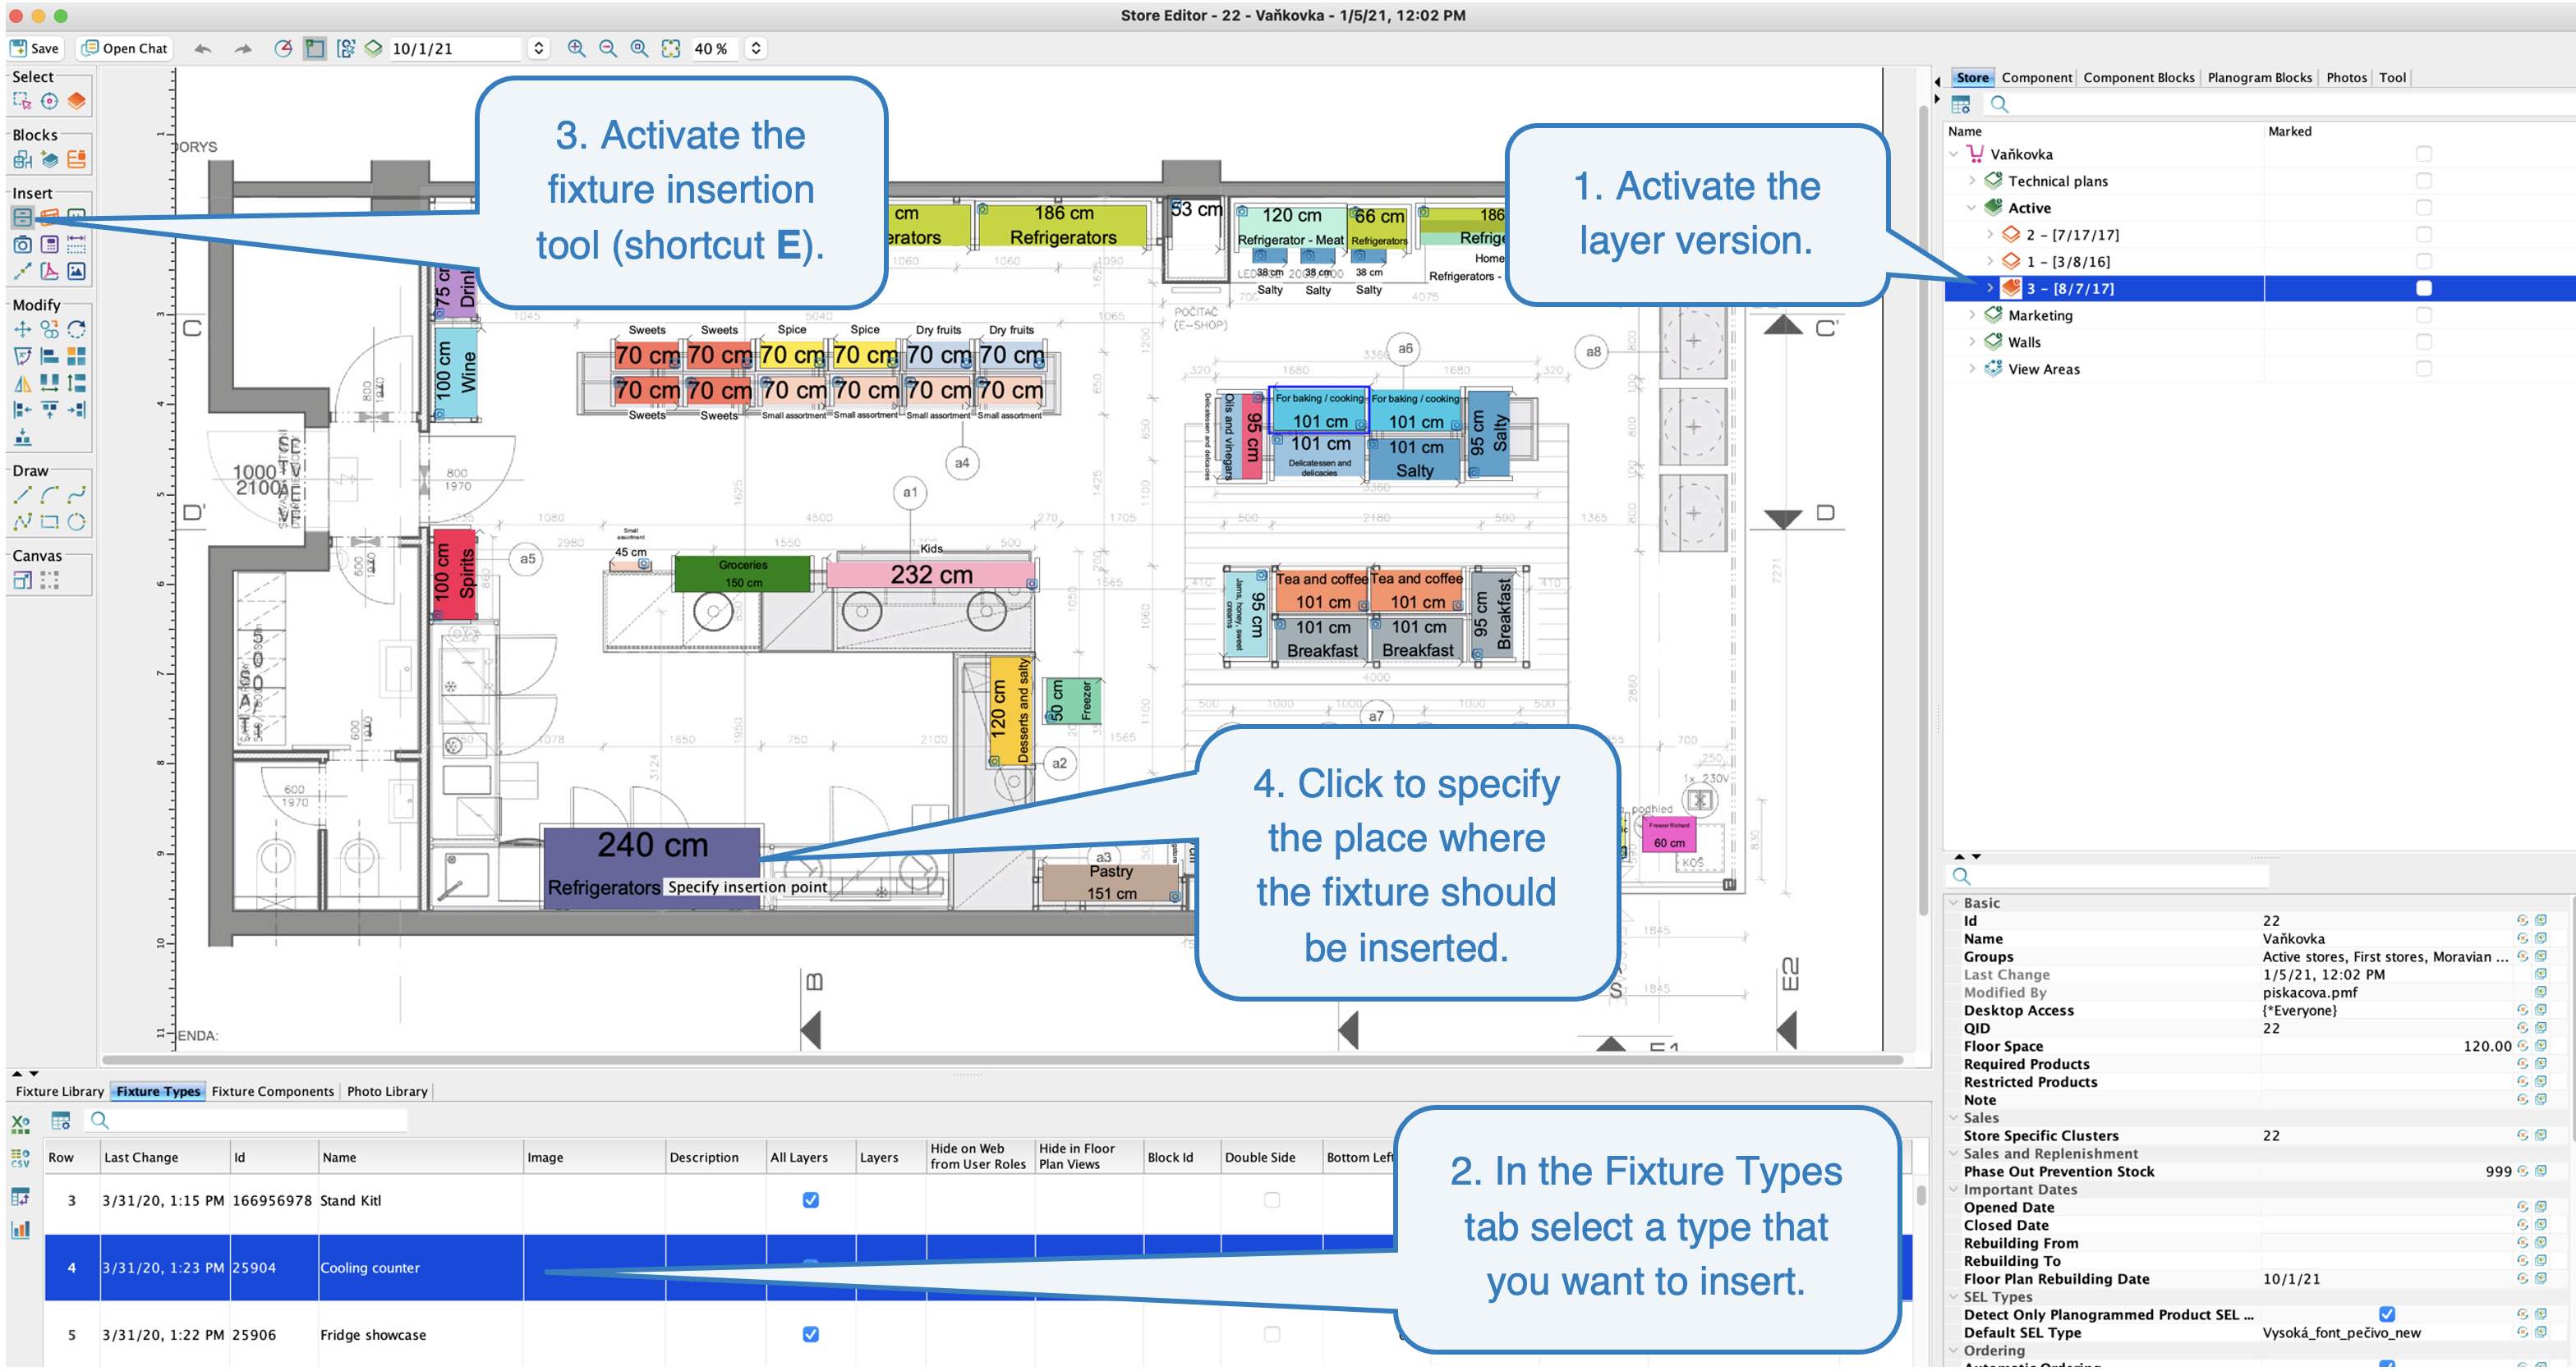Toggle Marked checkbox for Walls layer
This screenshot has width=2576, height=1371.
click(2423, 342)
